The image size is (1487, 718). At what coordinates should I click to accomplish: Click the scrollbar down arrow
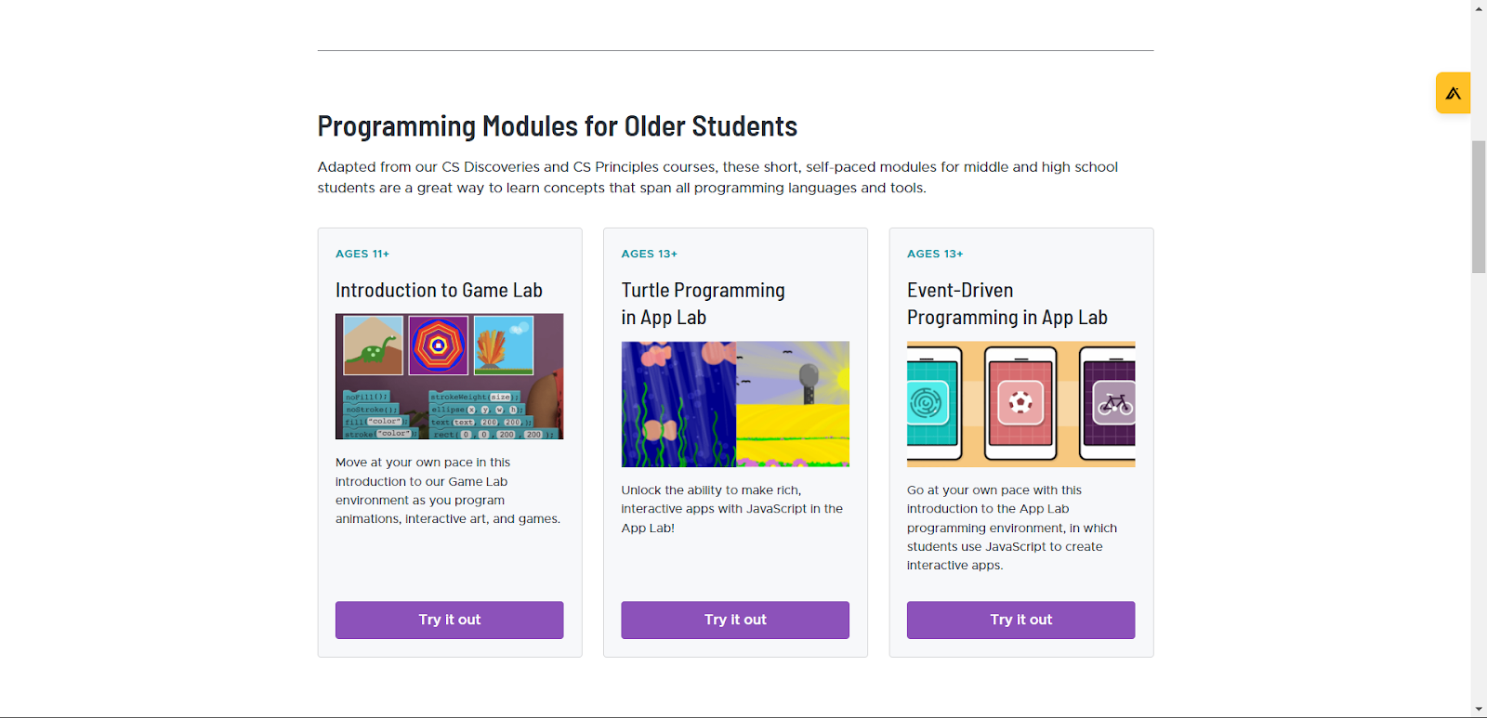click(x=1479, y=710)
